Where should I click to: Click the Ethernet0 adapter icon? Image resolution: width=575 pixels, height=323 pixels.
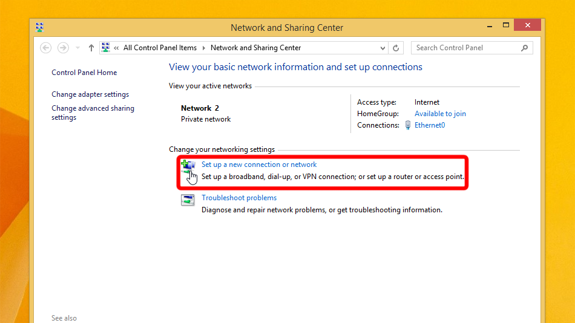click(x=409, y=125)
